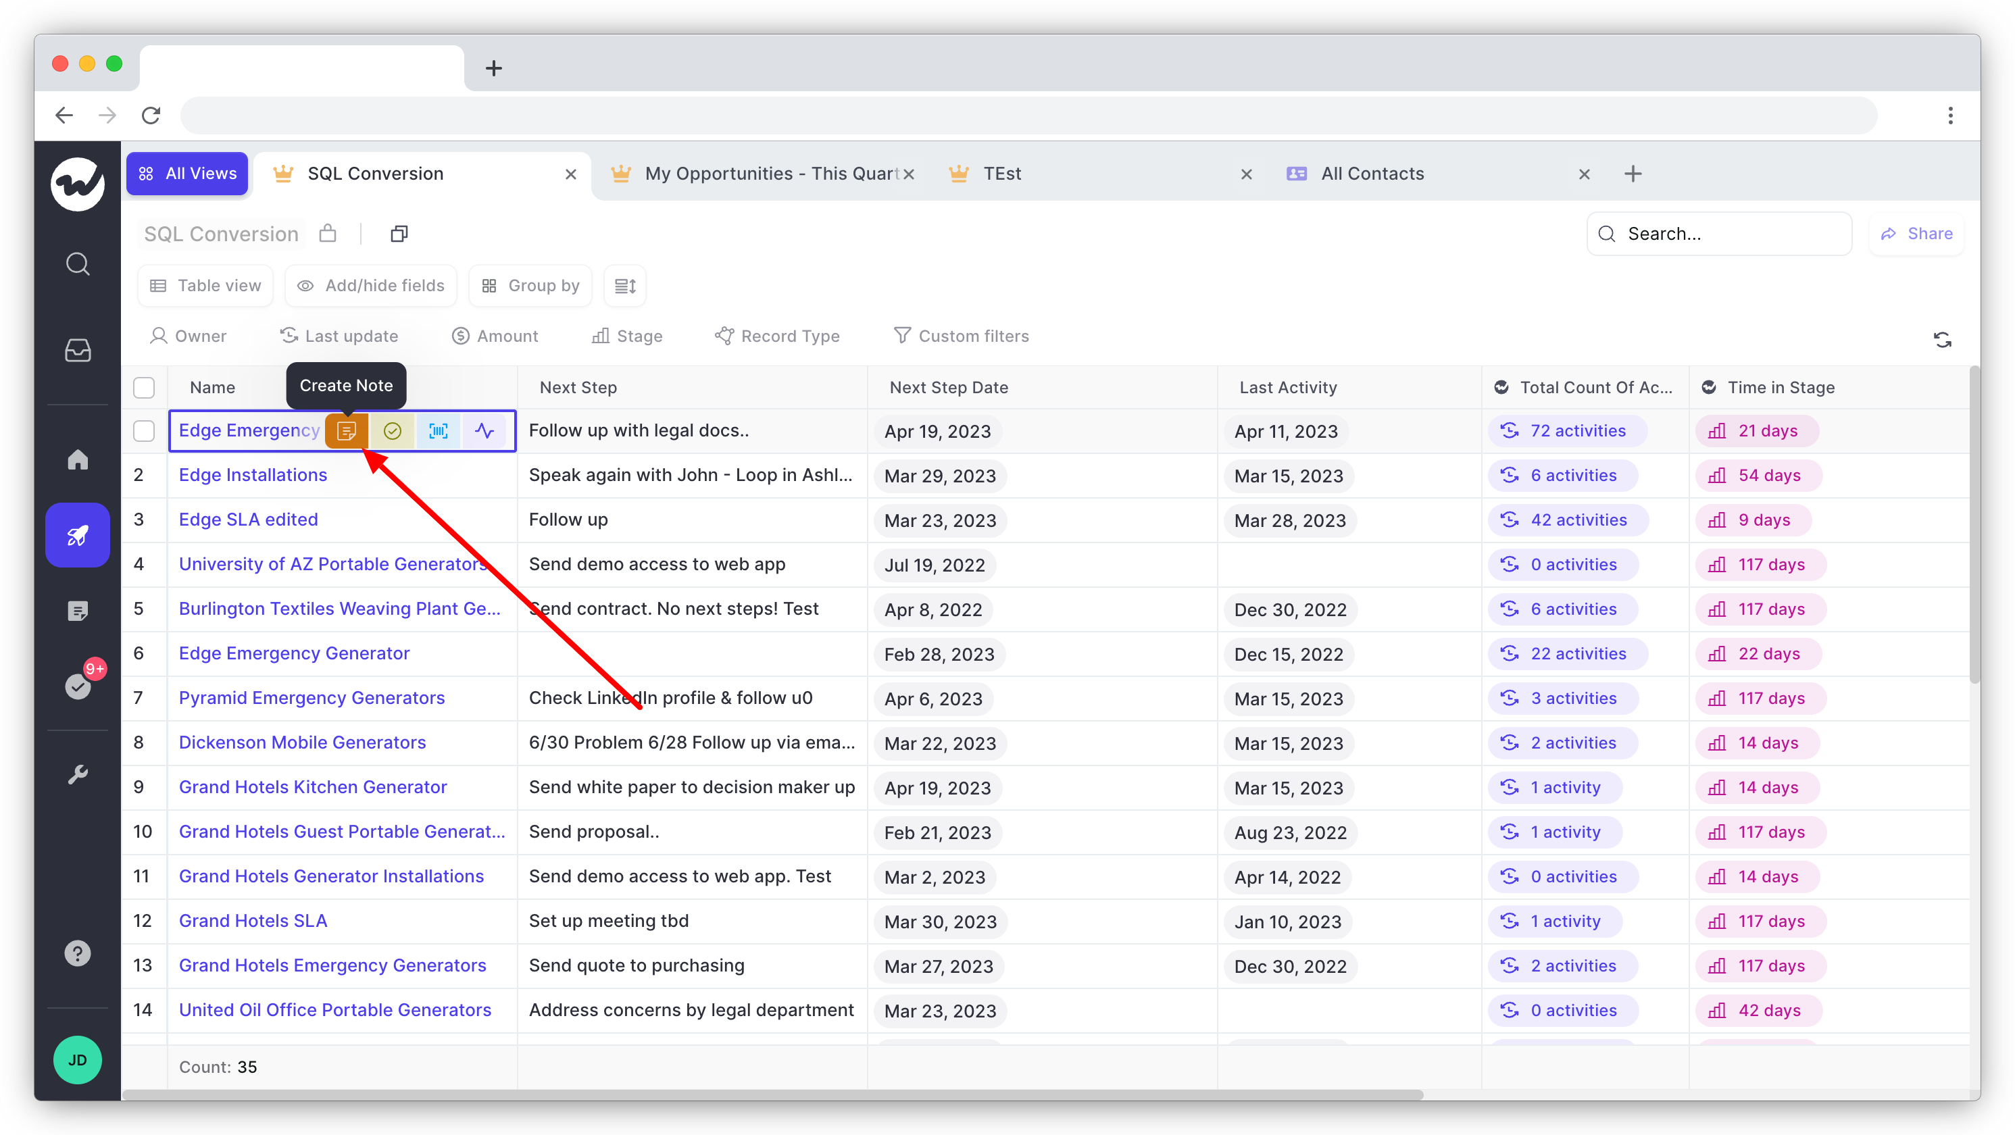This screenshot has height=1135, width=2015.
Task: Click the Create Note icon in first row
Action: coord(347,431)
